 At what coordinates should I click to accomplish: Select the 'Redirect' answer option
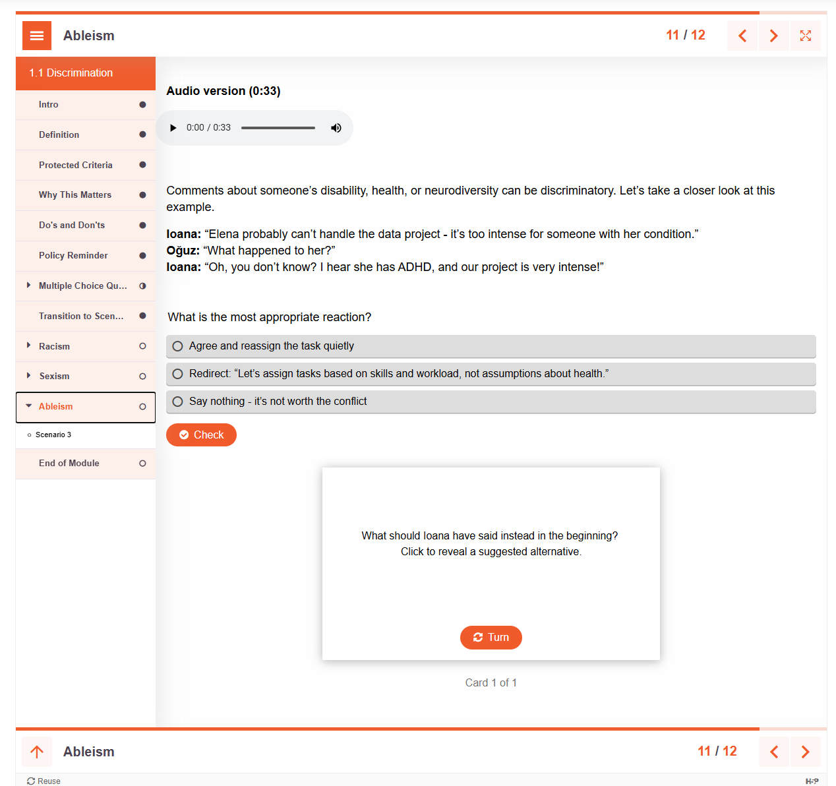[491, 374]
